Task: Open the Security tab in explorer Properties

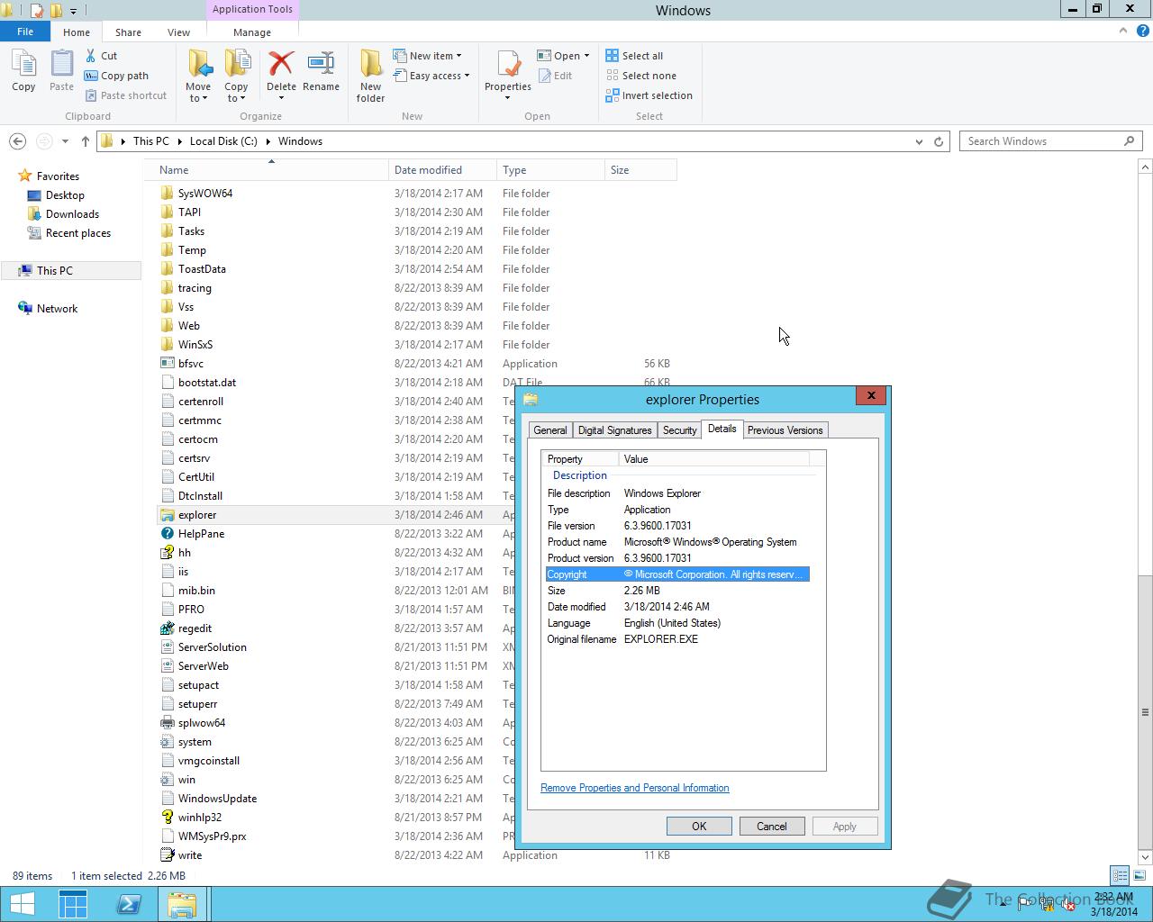Action: 680,430
